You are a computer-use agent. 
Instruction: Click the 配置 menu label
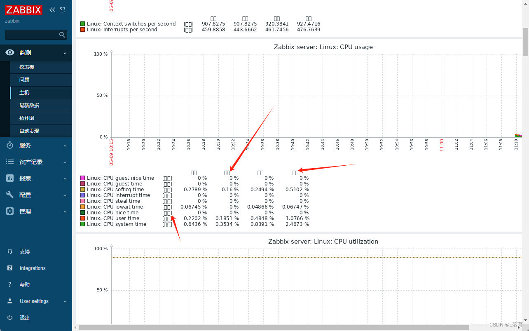pos(25,195)
